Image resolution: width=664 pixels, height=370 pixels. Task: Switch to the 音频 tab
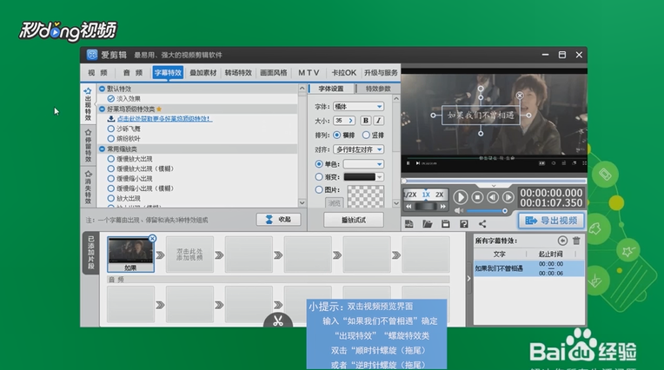click(x=133, y=73)
